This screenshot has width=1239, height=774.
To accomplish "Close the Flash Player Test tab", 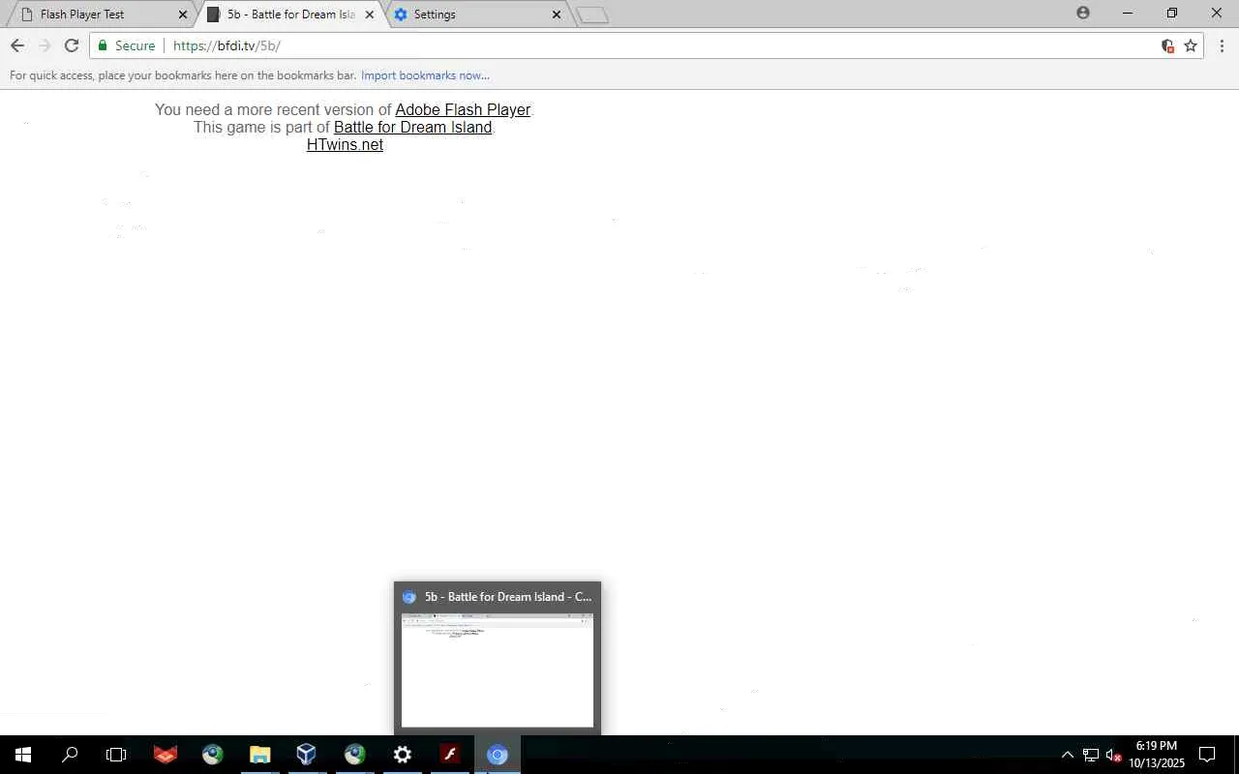I will (183, 15).
